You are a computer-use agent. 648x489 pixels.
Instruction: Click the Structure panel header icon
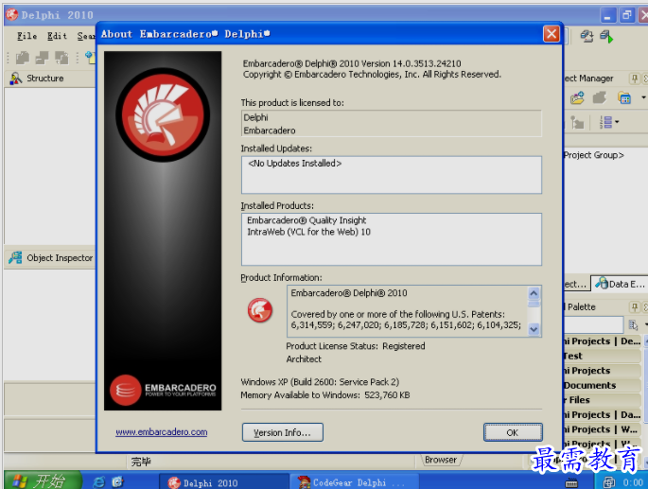tap(16, 79)
